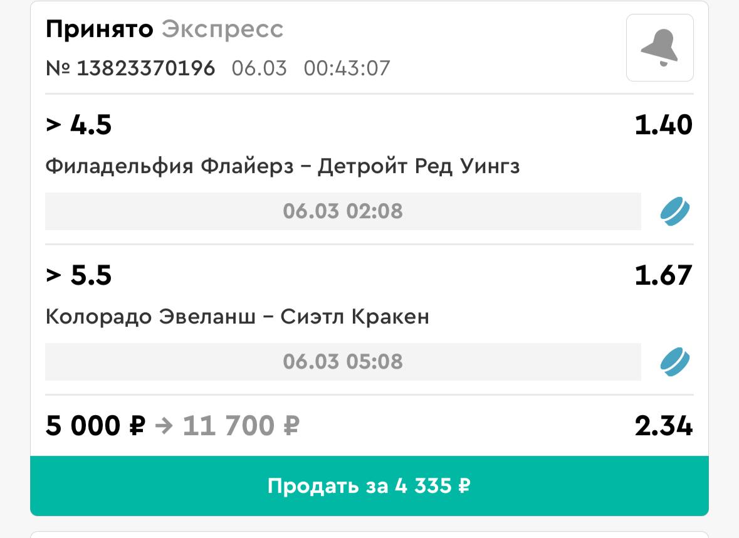Click hockey puck icon for Philadelphia match
The image size is (739, 538).
click(674, 211)
